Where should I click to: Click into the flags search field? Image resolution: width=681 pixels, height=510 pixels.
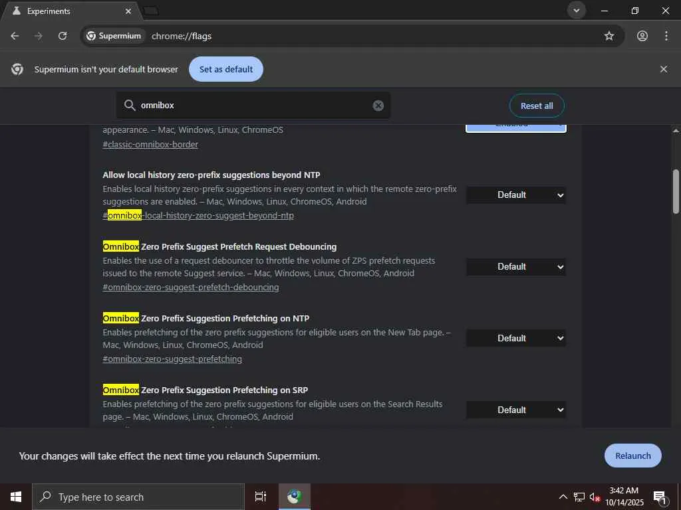254,106
